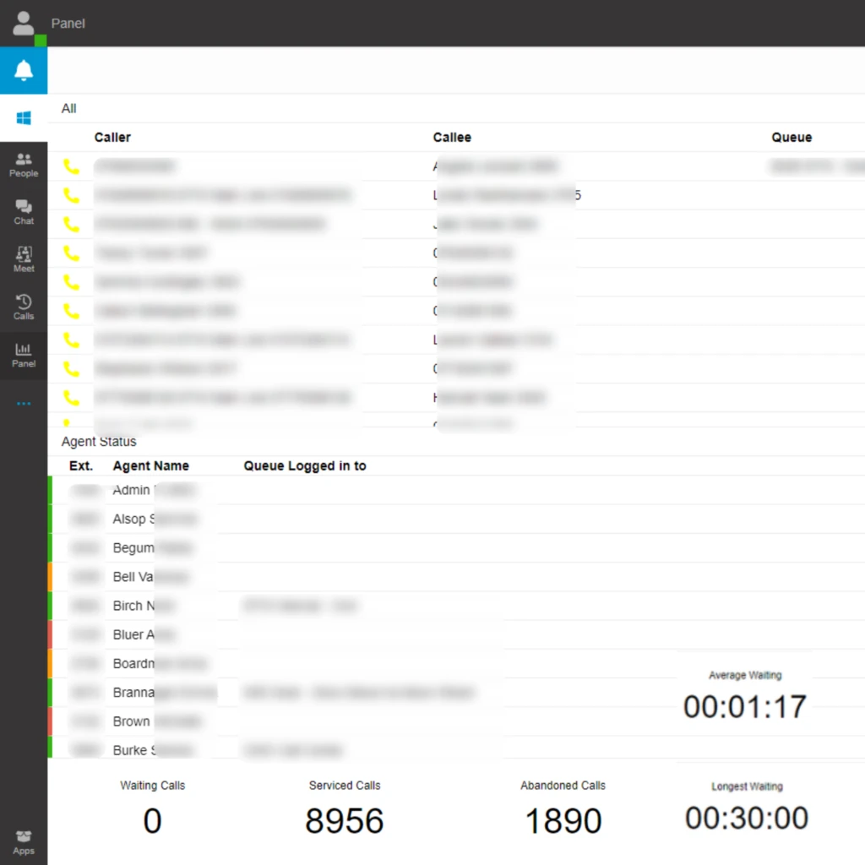Image resolution: width=865 pixels, height=865 pixels.
Task: Open the All queue filter dropdown
Action: tap(68, 108)
